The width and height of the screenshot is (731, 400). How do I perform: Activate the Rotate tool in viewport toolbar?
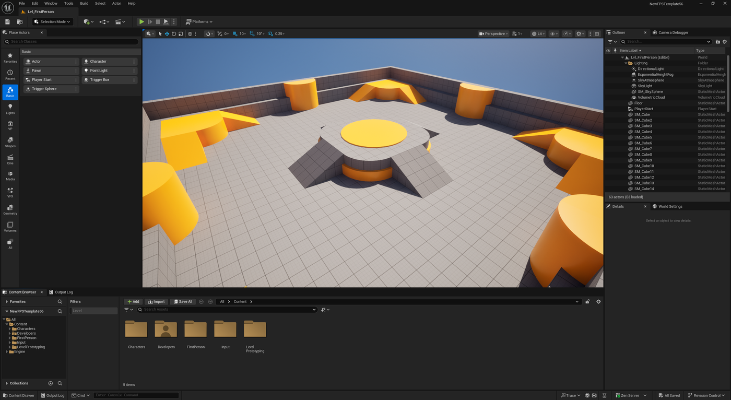[x=174, y=34]
